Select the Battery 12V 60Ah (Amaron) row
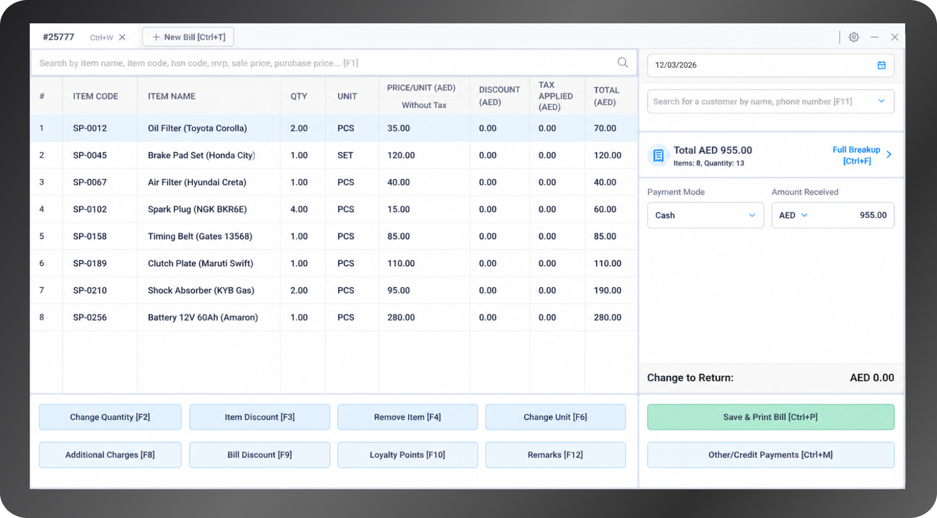 click(x=334, y=317)
